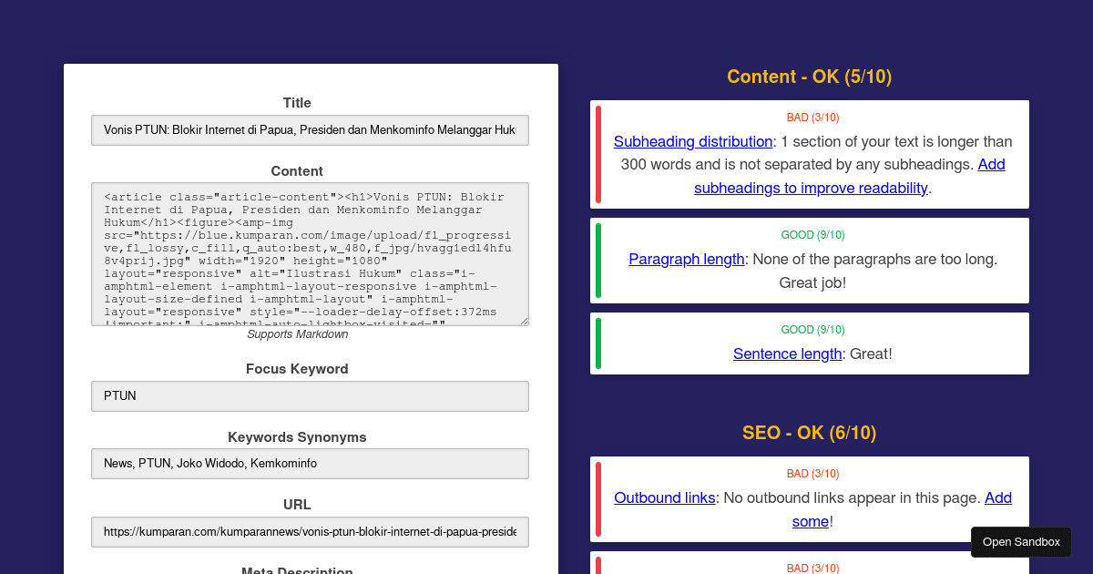Screen dimensions: 1093x574
Task: Click the Title input field
Action: pos(310,130)
